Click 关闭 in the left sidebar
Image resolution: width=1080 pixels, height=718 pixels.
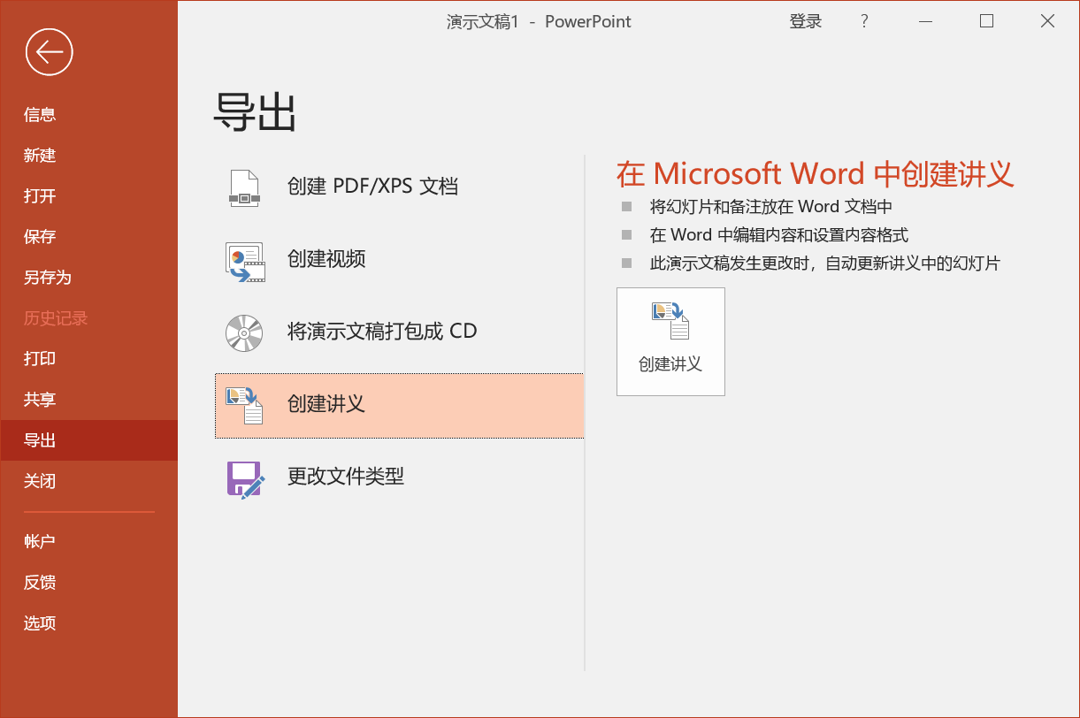40,481
